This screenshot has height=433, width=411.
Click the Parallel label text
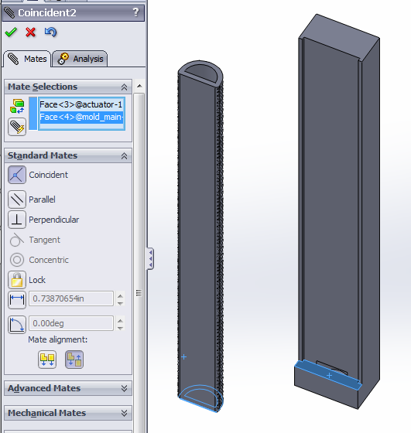(x=42, y=199)
